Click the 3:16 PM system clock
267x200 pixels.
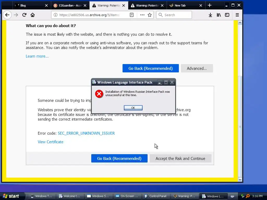coord(257,196)
